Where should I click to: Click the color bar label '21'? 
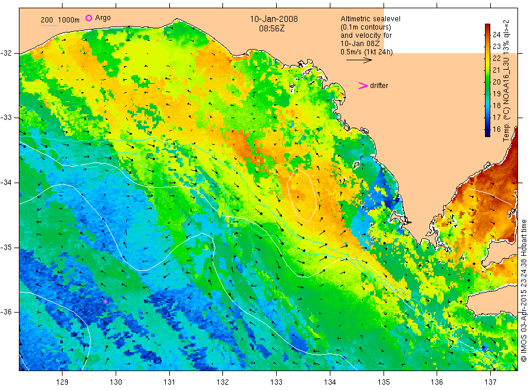[x=496, y=70]
